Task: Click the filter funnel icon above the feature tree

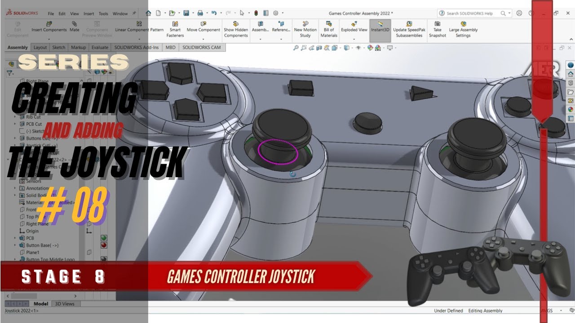Action: click(9, 73)
